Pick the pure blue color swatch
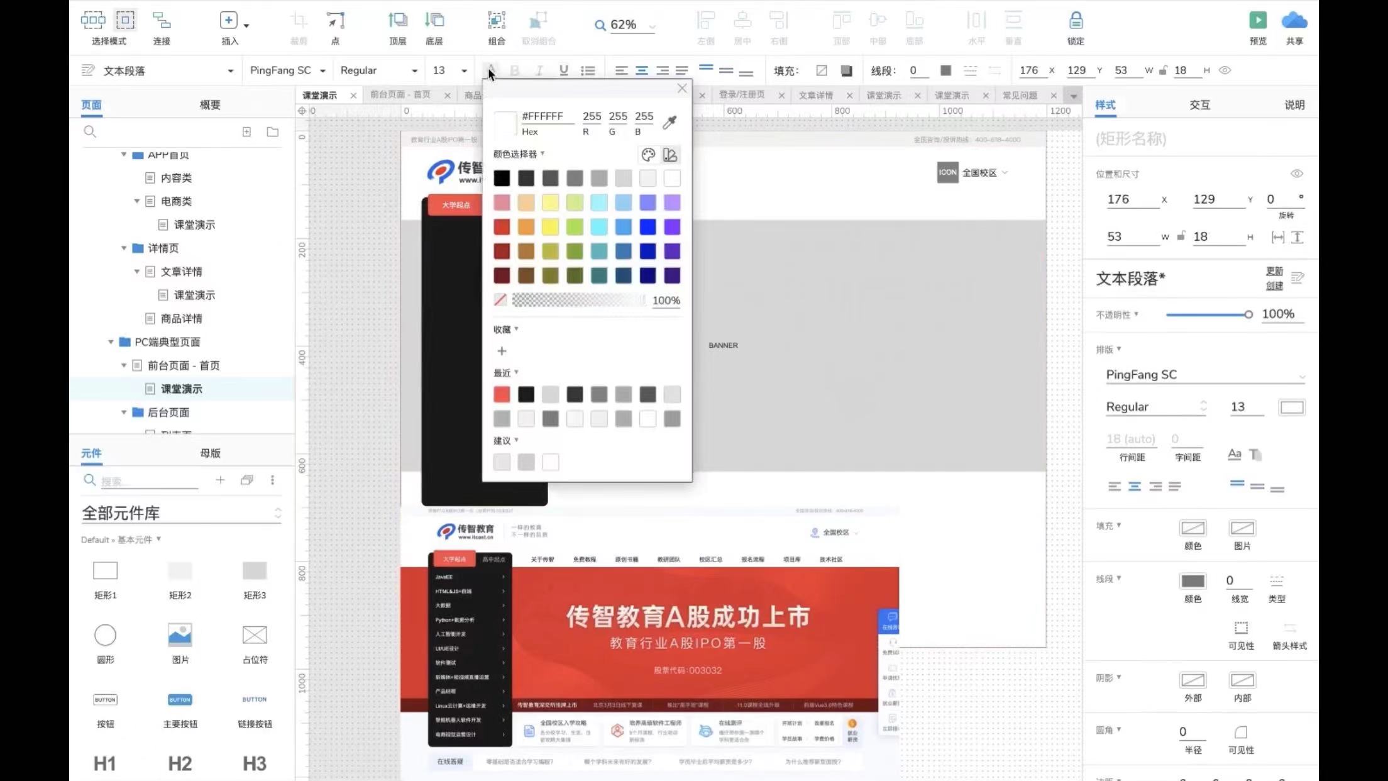 point(647,227)
